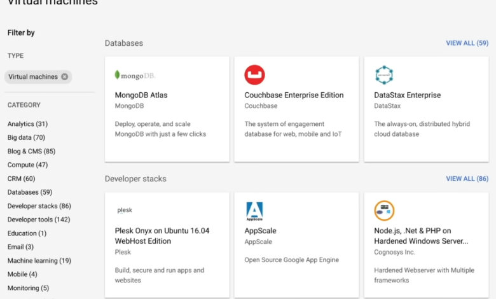Click the Couchbase description about engagement database
This screenshot has width=496, height=299.
click(x=293, y=129)
